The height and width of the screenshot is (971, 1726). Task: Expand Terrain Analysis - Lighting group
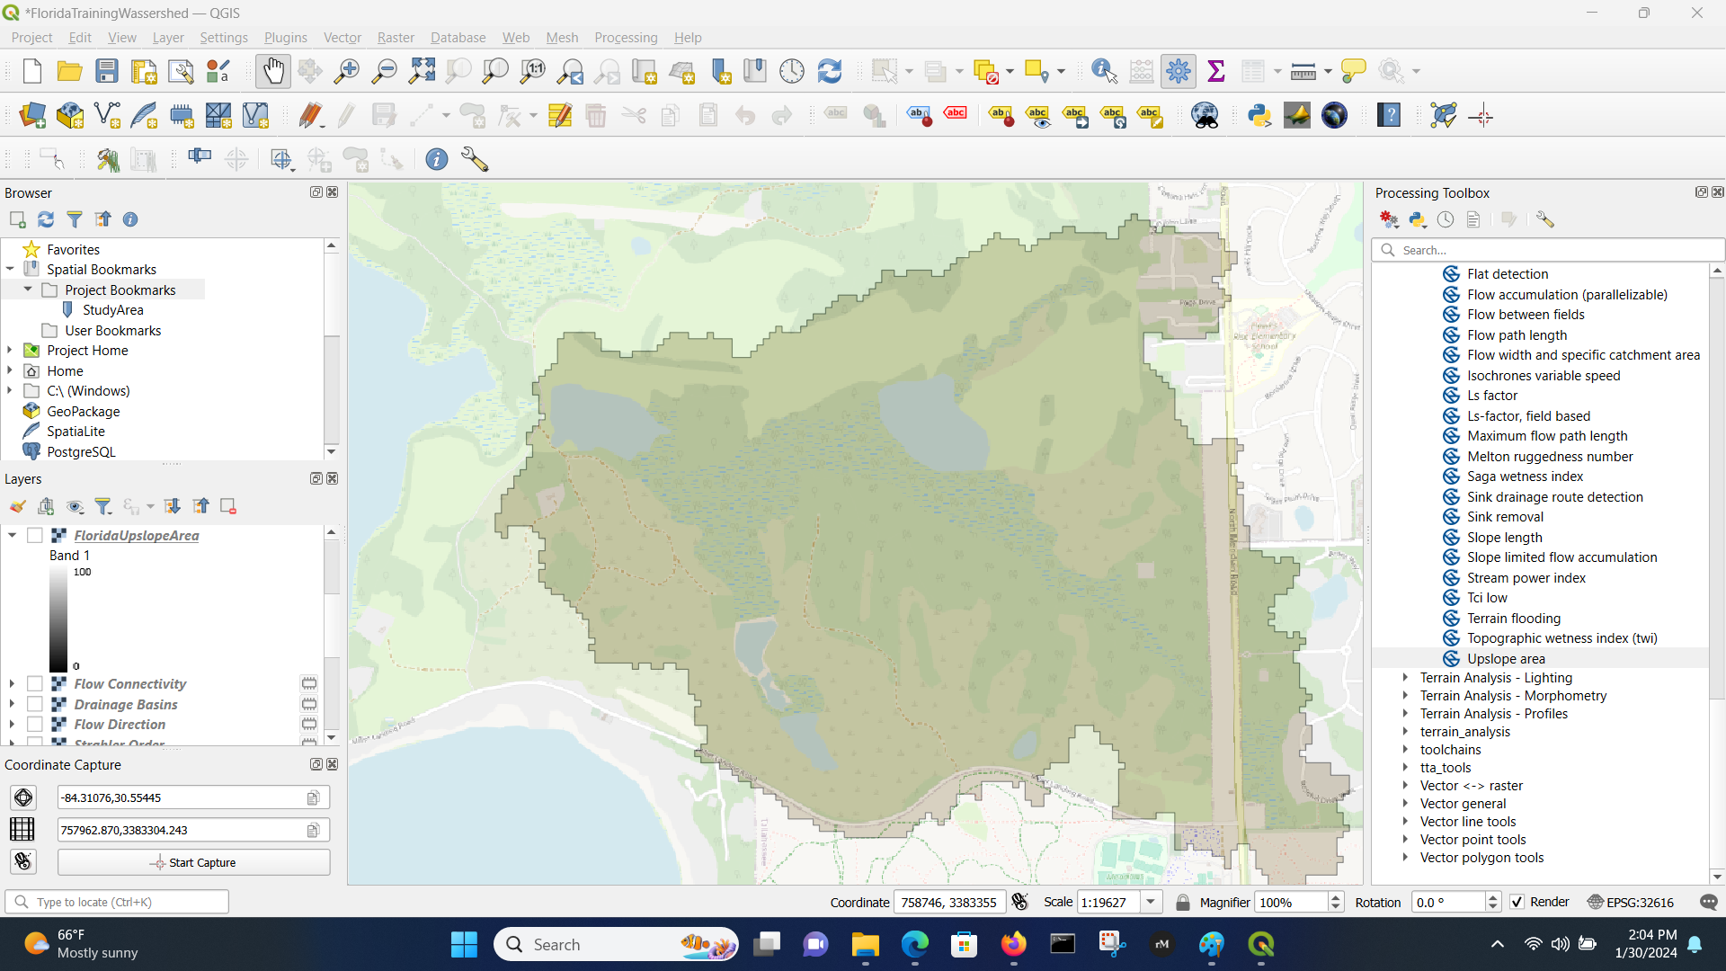click(x=1405, y=678)
